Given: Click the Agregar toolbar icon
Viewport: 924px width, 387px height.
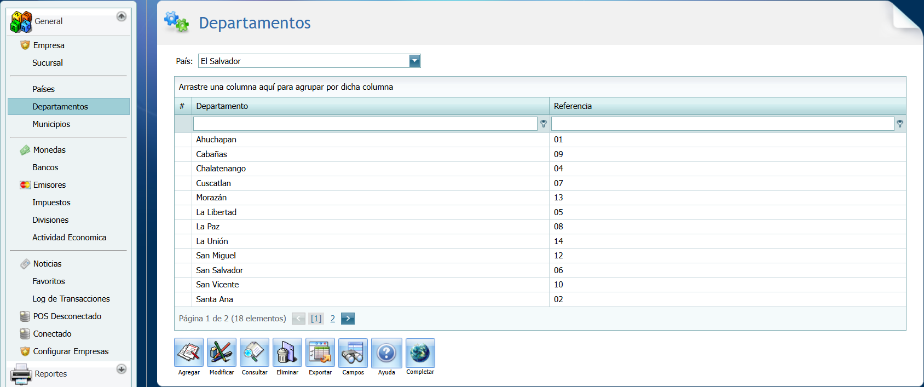Looking at the screenshot, I should [189, 353].
